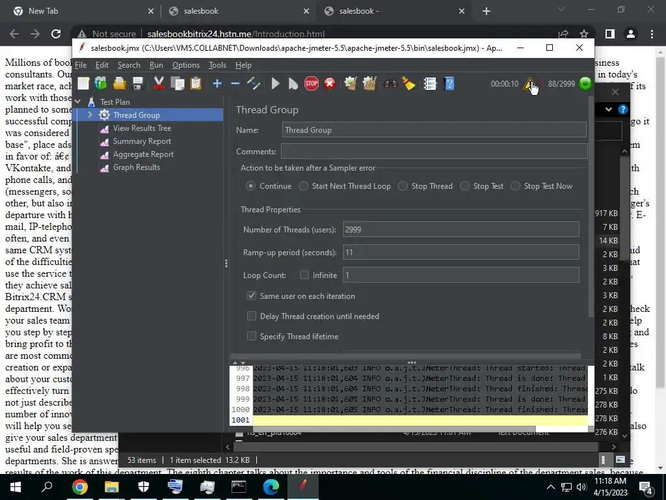Image resolution: width=666 pixels, height=500 pixels.
Task: Expand the Thread Group tree node
Action: coord(90,115)
